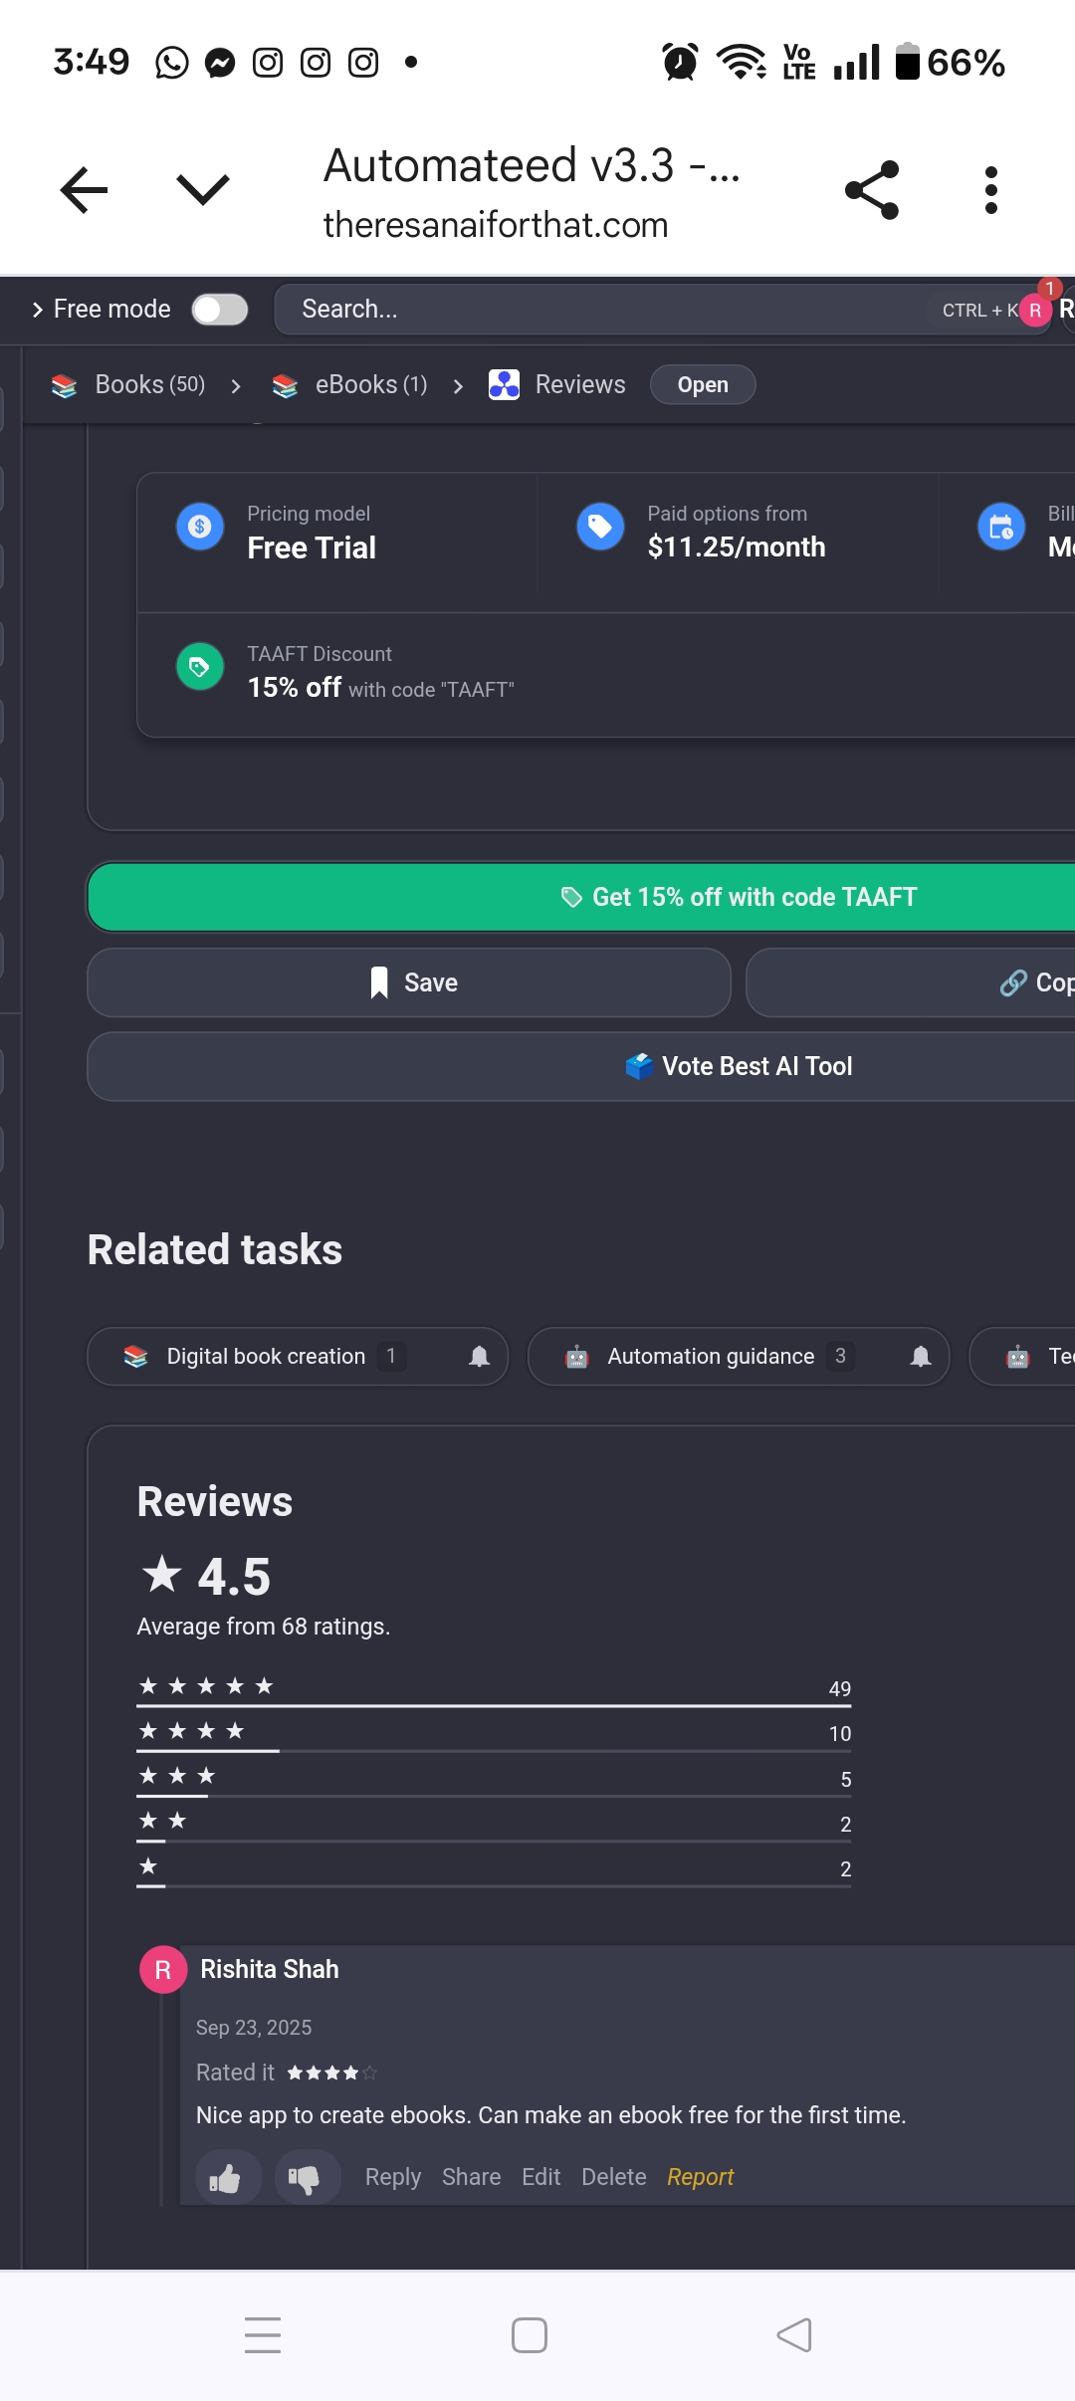
Task: Click Edit on the review
Action: tap(541, 2177)
